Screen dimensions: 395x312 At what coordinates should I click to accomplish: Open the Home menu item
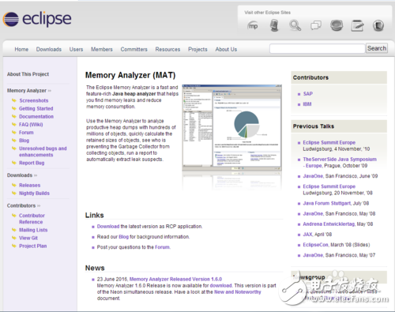(x=21, y=49)
